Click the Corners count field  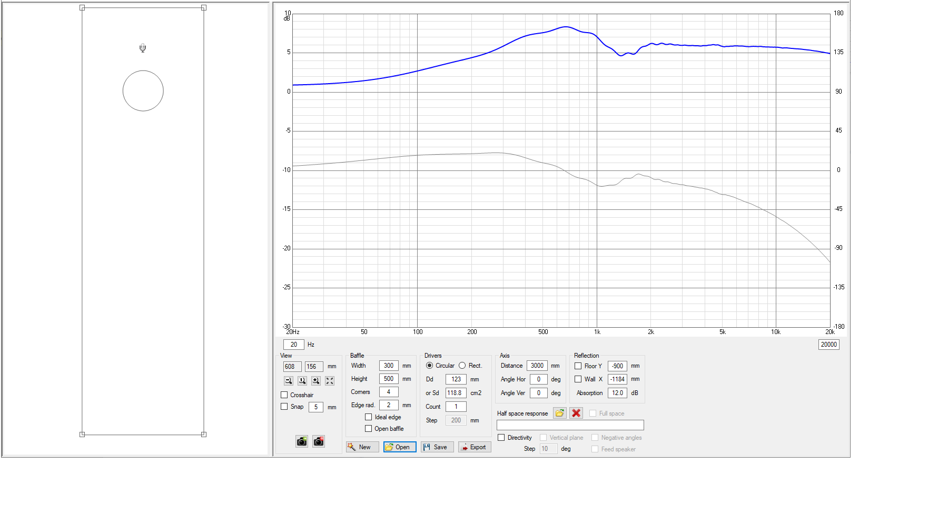pyautogui.click(x=389, y=392)
